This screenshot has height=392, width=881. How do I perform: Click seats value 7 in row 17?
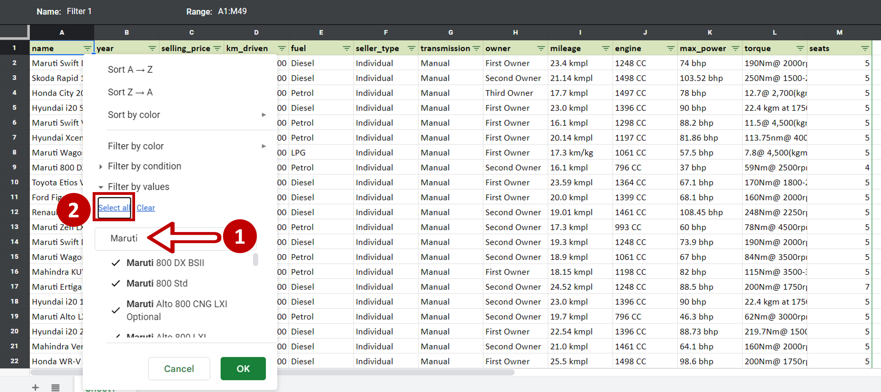pos(839,287)
